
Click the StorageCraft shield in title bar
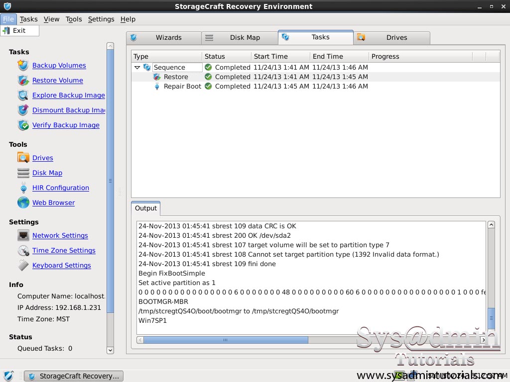pyautogui.click(x=7, y=6)
